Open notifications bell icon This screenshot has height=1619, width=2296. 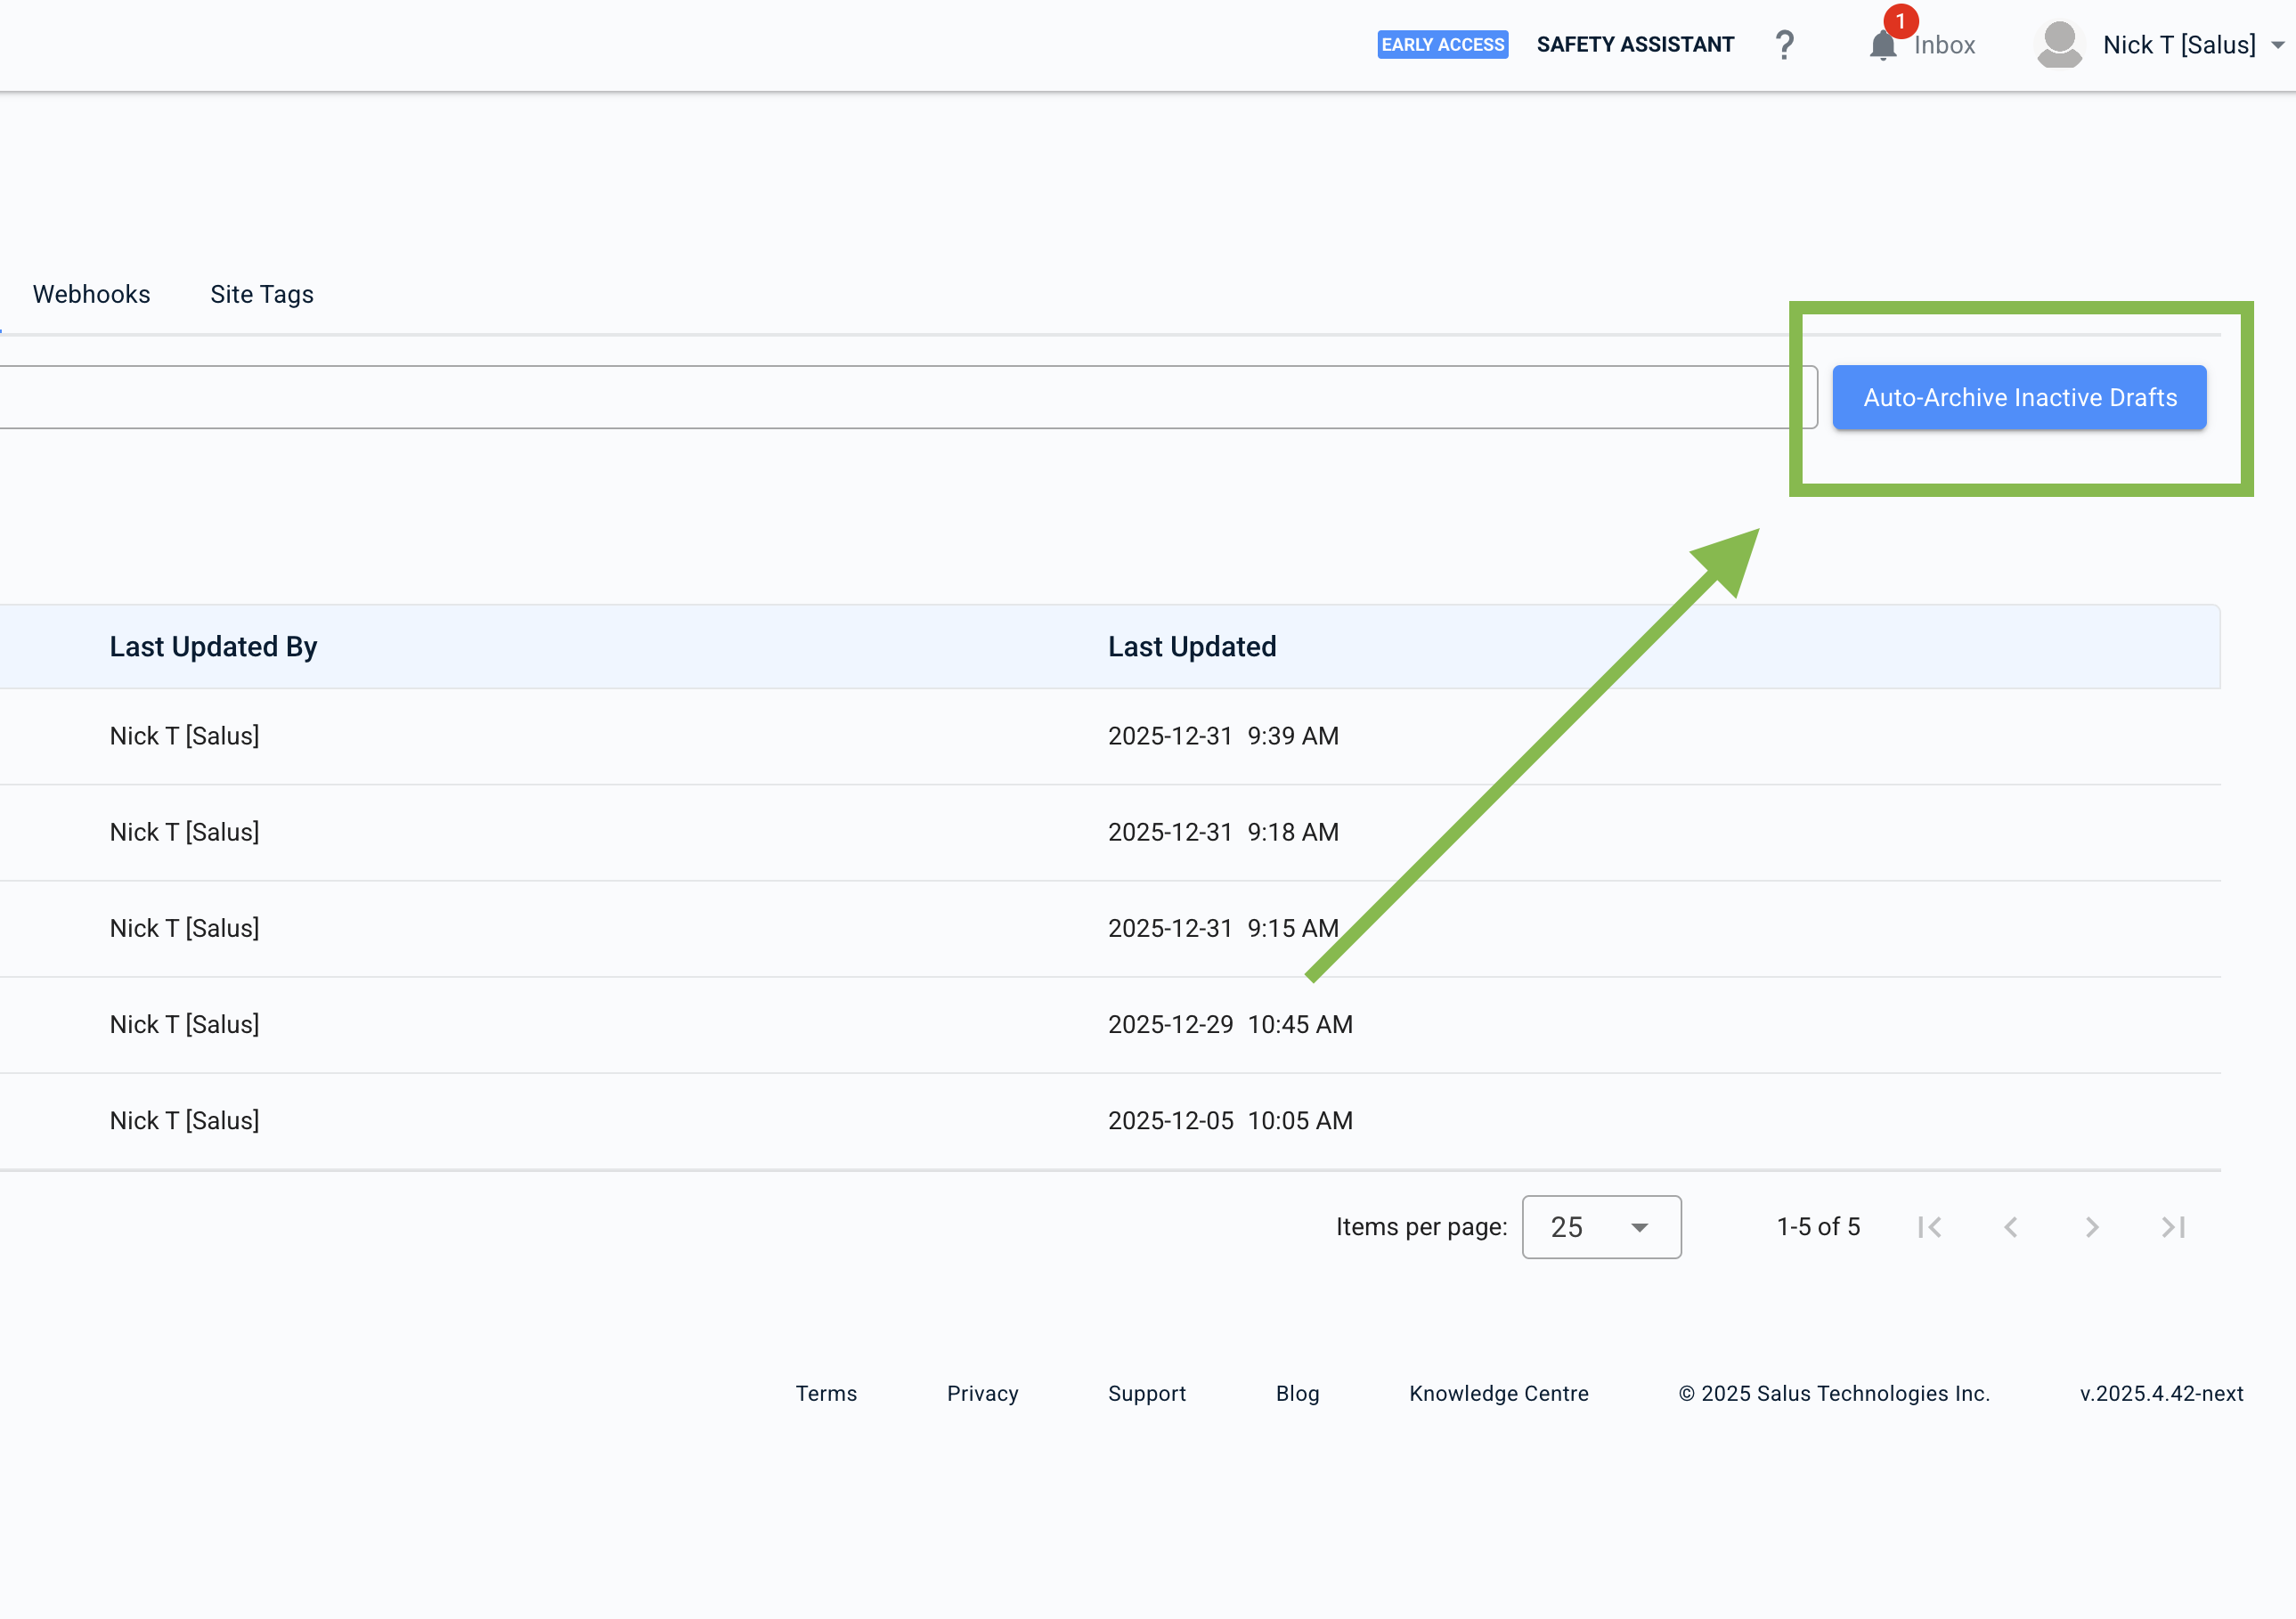[x=1882, y=45]
